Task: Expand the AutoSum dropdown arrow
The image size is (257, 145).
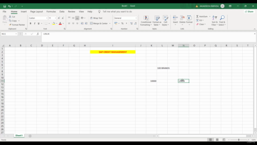Action: pos(210,17)
